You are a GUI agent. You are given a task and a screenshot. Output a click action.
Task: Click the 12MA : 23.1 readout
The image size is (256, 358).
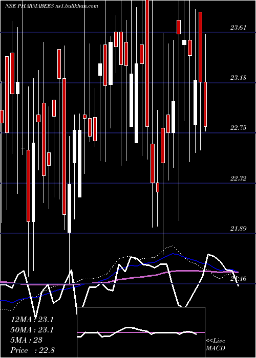(x=32, y=320)
